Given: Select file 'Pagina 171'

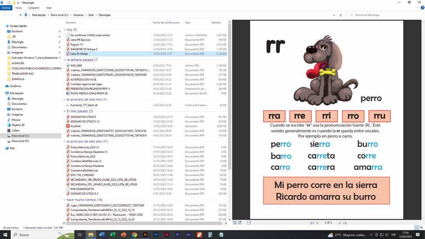Looking at the screenshot, I should pyautogui.click(x=77, y=45).
